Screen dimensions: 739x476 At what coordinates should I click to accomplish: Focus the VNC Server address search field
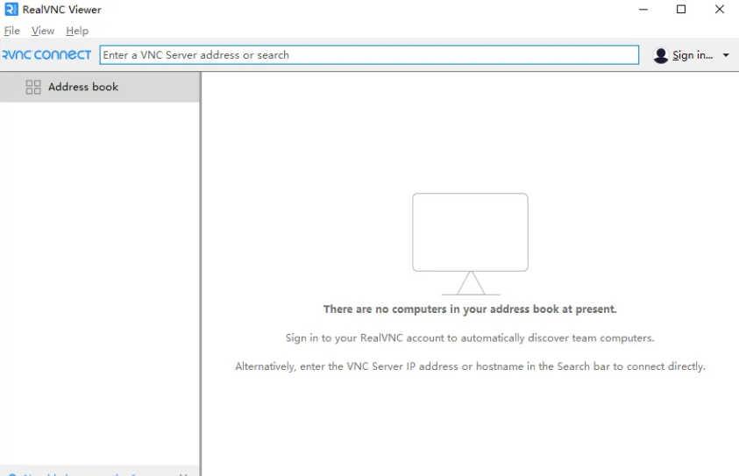coord(368,54)
